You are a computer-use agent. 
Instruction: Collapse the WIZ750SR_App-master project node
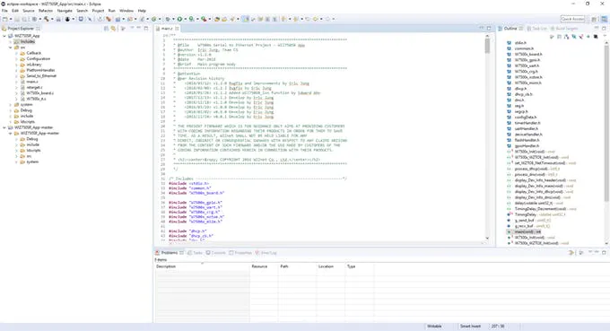point(4,127)
